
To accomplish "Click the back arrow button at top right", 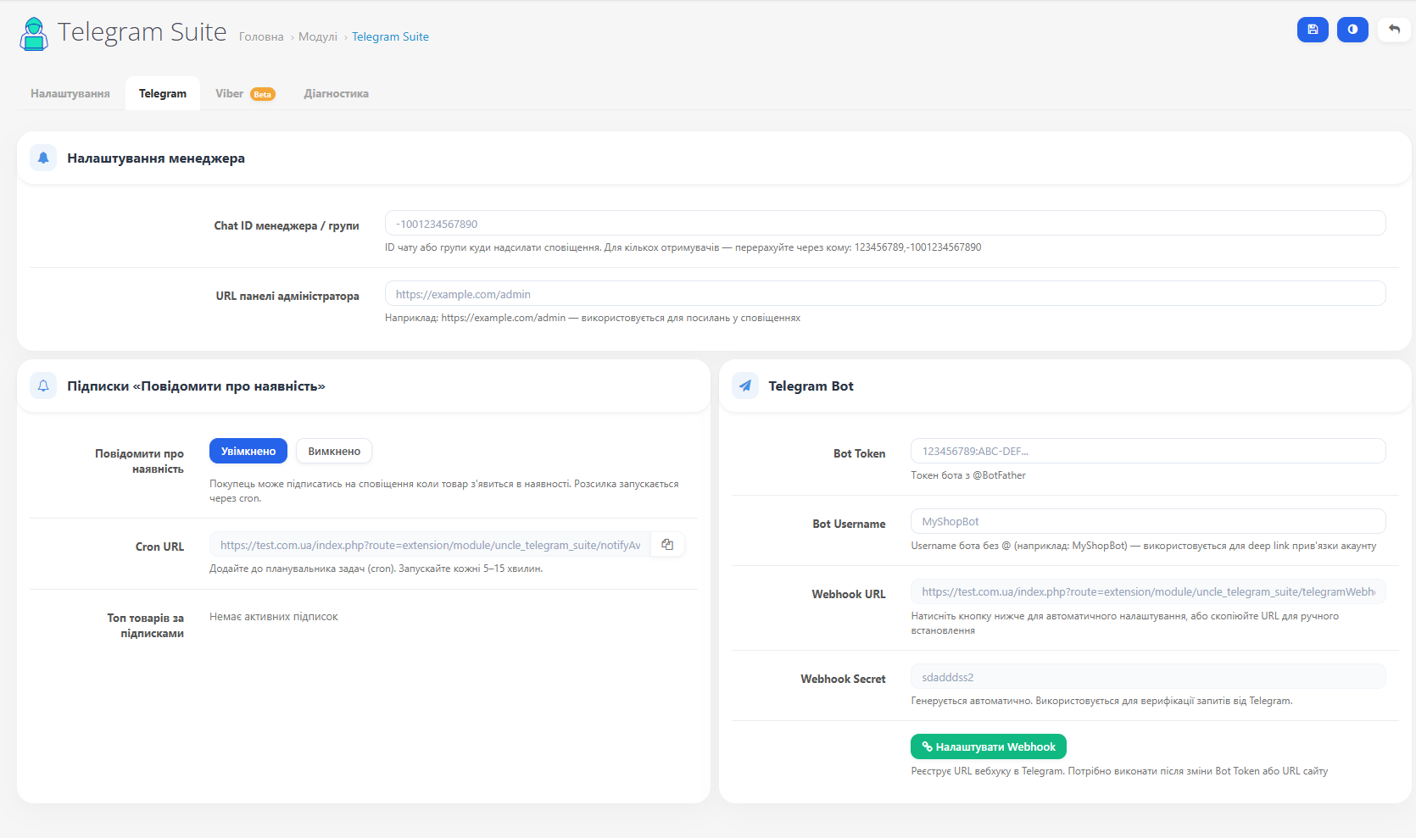I will coord(1394,30).
